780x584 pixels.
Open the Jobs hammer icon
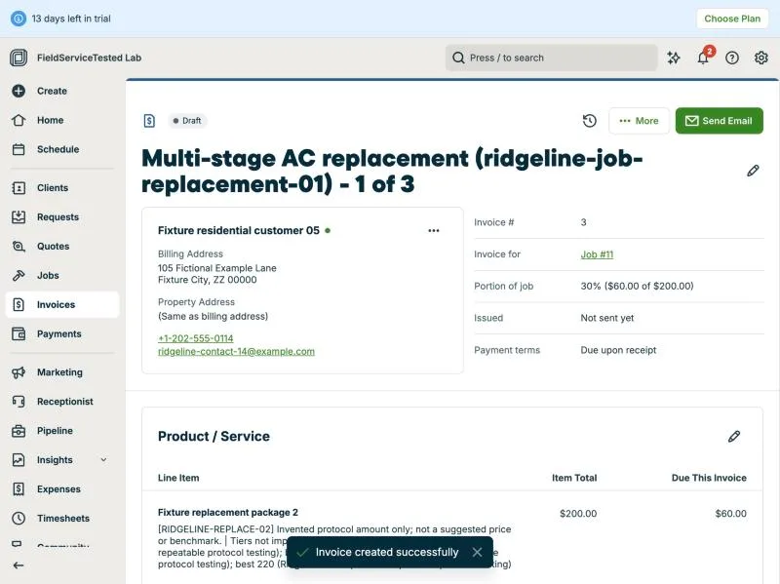pyautogui.click(x=19, y=276)
